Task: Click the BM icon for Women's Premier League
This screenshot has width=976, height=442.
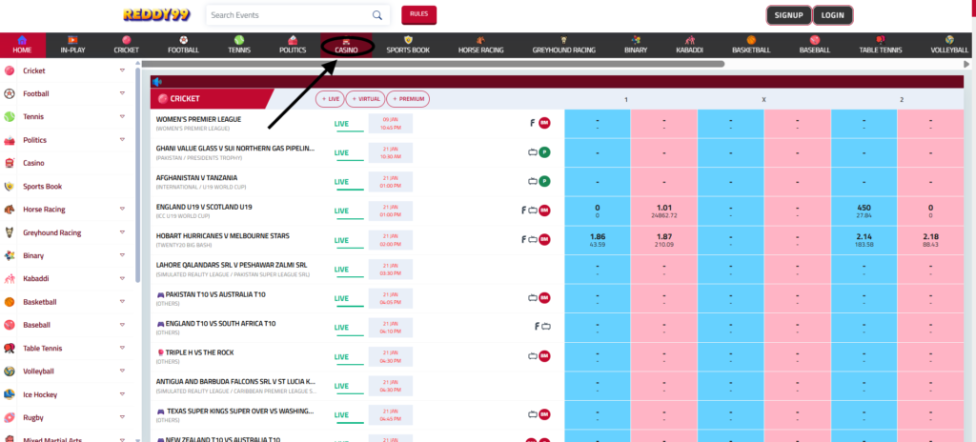Action: [x=544, y=123]
